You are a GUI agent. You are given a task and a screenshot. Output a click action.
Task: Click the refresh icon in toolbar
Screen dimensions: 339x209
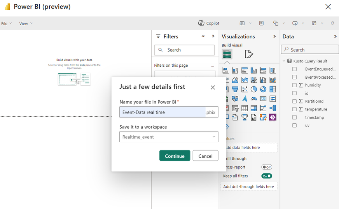[332, 23]
